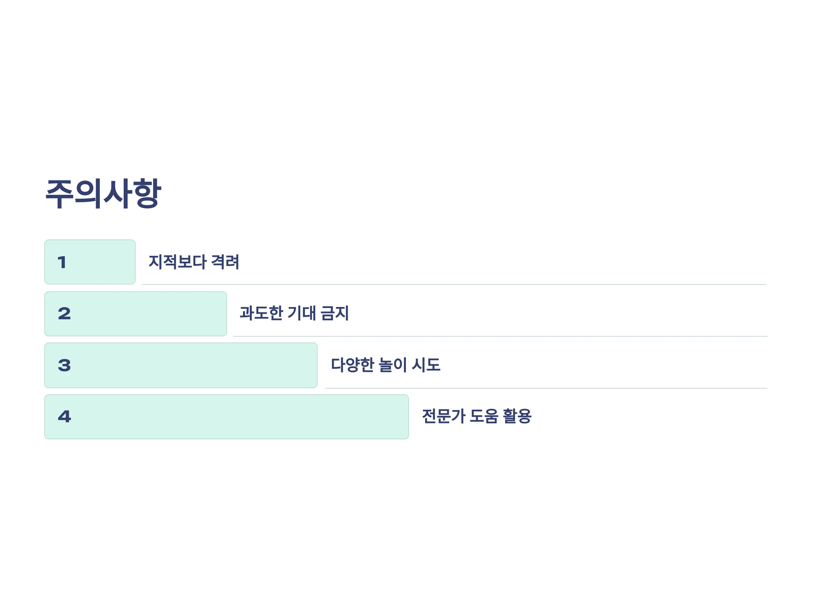This screenshot has height=614, width=818.
Task: Click the word 전문가 in fourth item
Action: (443, 416)
